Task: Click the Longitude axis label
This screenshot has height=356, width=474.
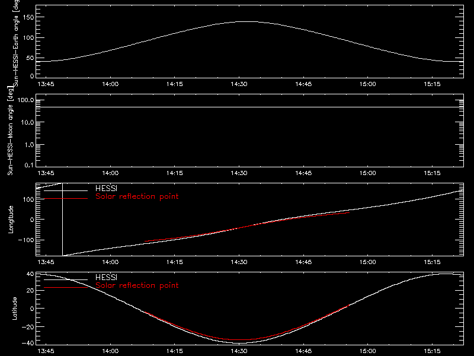Action: coord(11,220)
